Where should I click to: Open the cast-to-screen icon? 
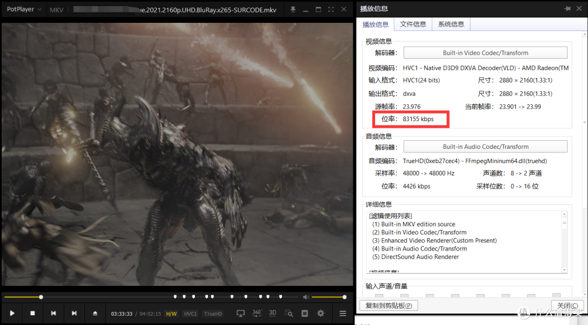(x=241, y=314)
